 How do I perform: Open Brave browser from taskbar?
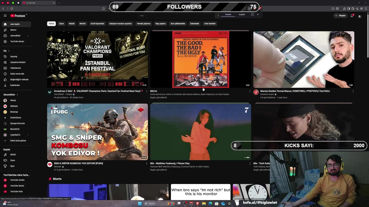(x=197, y=204)
